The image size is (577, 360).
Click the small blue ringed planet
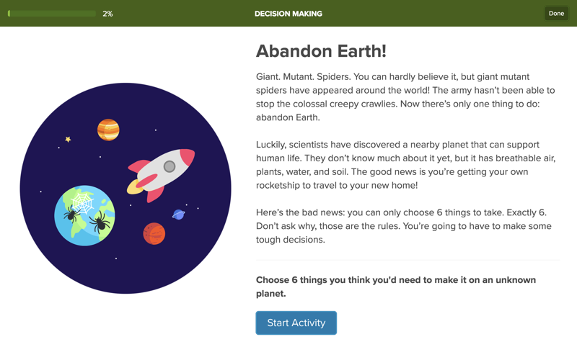point(178,215)
